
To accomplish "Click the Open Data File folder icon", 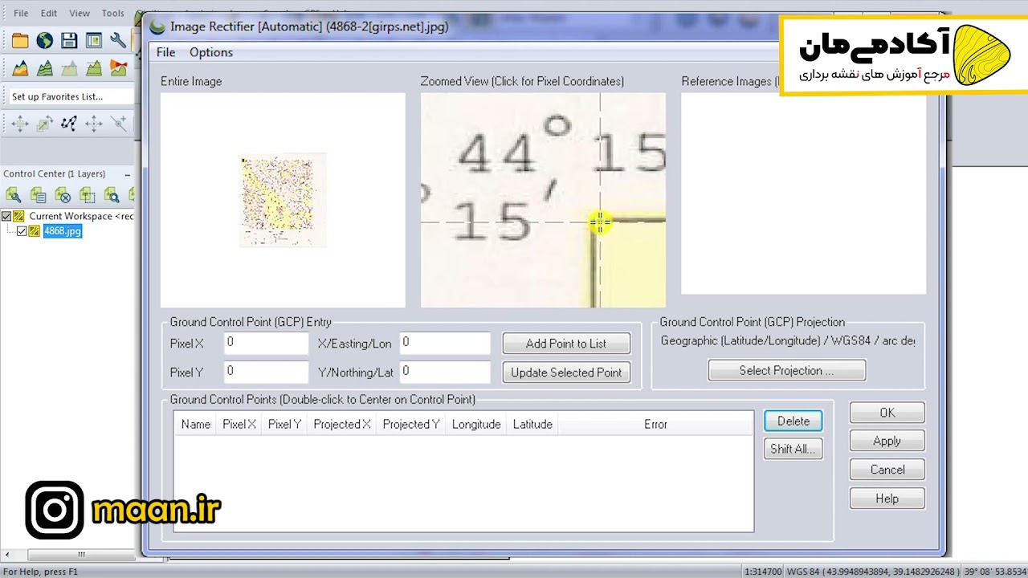I will pyautogui.click(x=20, y=40).
